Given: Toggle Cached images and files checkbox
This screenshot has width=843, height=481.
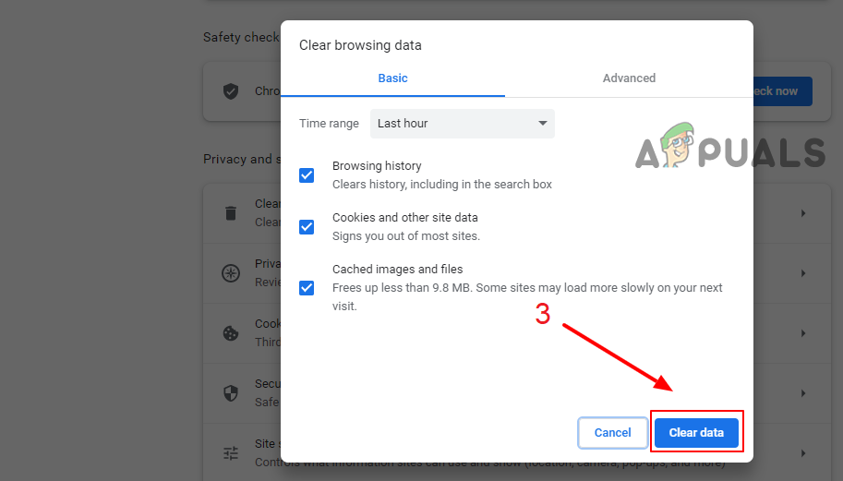Looking at the screenshot, I should click(307, 287).
